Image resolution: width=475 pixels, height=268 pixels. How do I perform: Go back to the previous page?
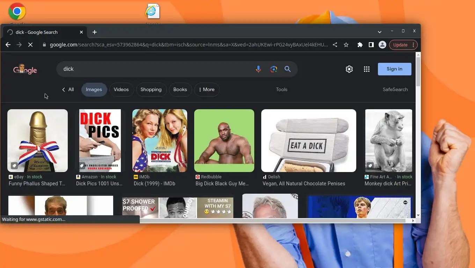(x=8, y=45)
